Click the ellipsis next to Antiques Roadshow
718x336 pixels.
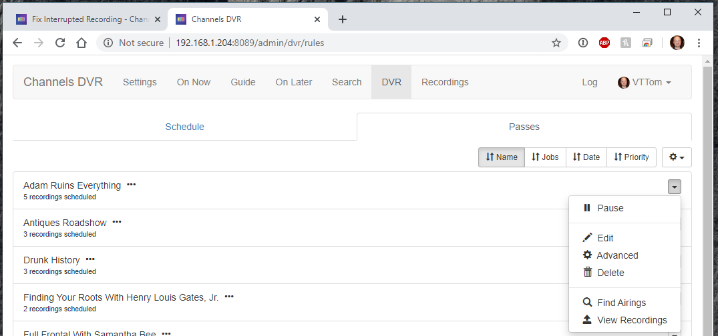[117, 222]
